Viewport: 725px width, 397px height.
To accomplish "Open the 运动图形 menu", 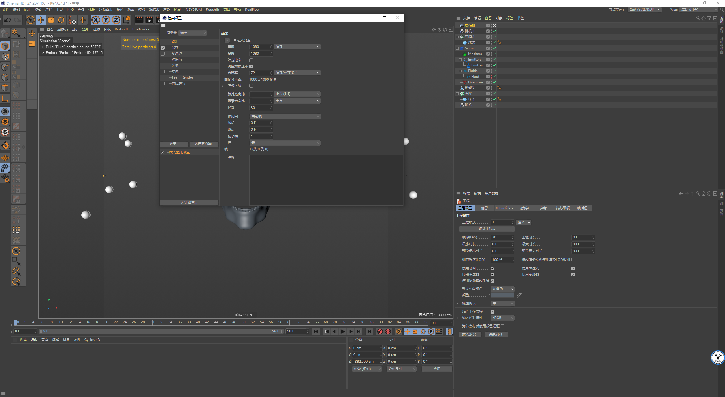I will [106, 10].
